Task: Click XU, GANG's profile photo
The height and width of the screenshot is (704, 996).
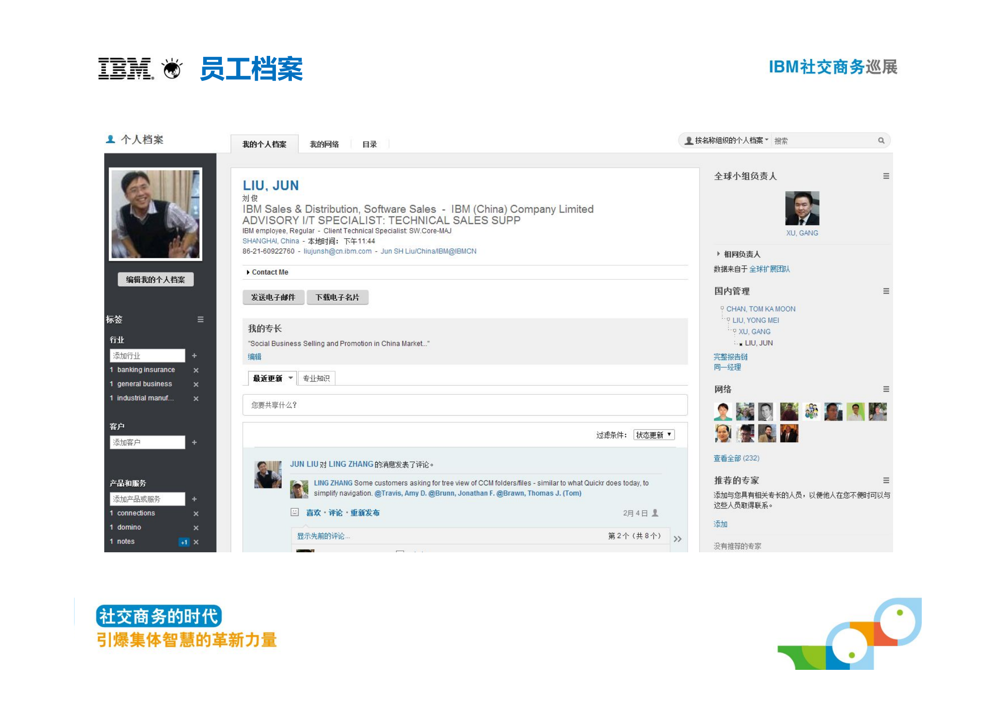Action: [802, 207]
